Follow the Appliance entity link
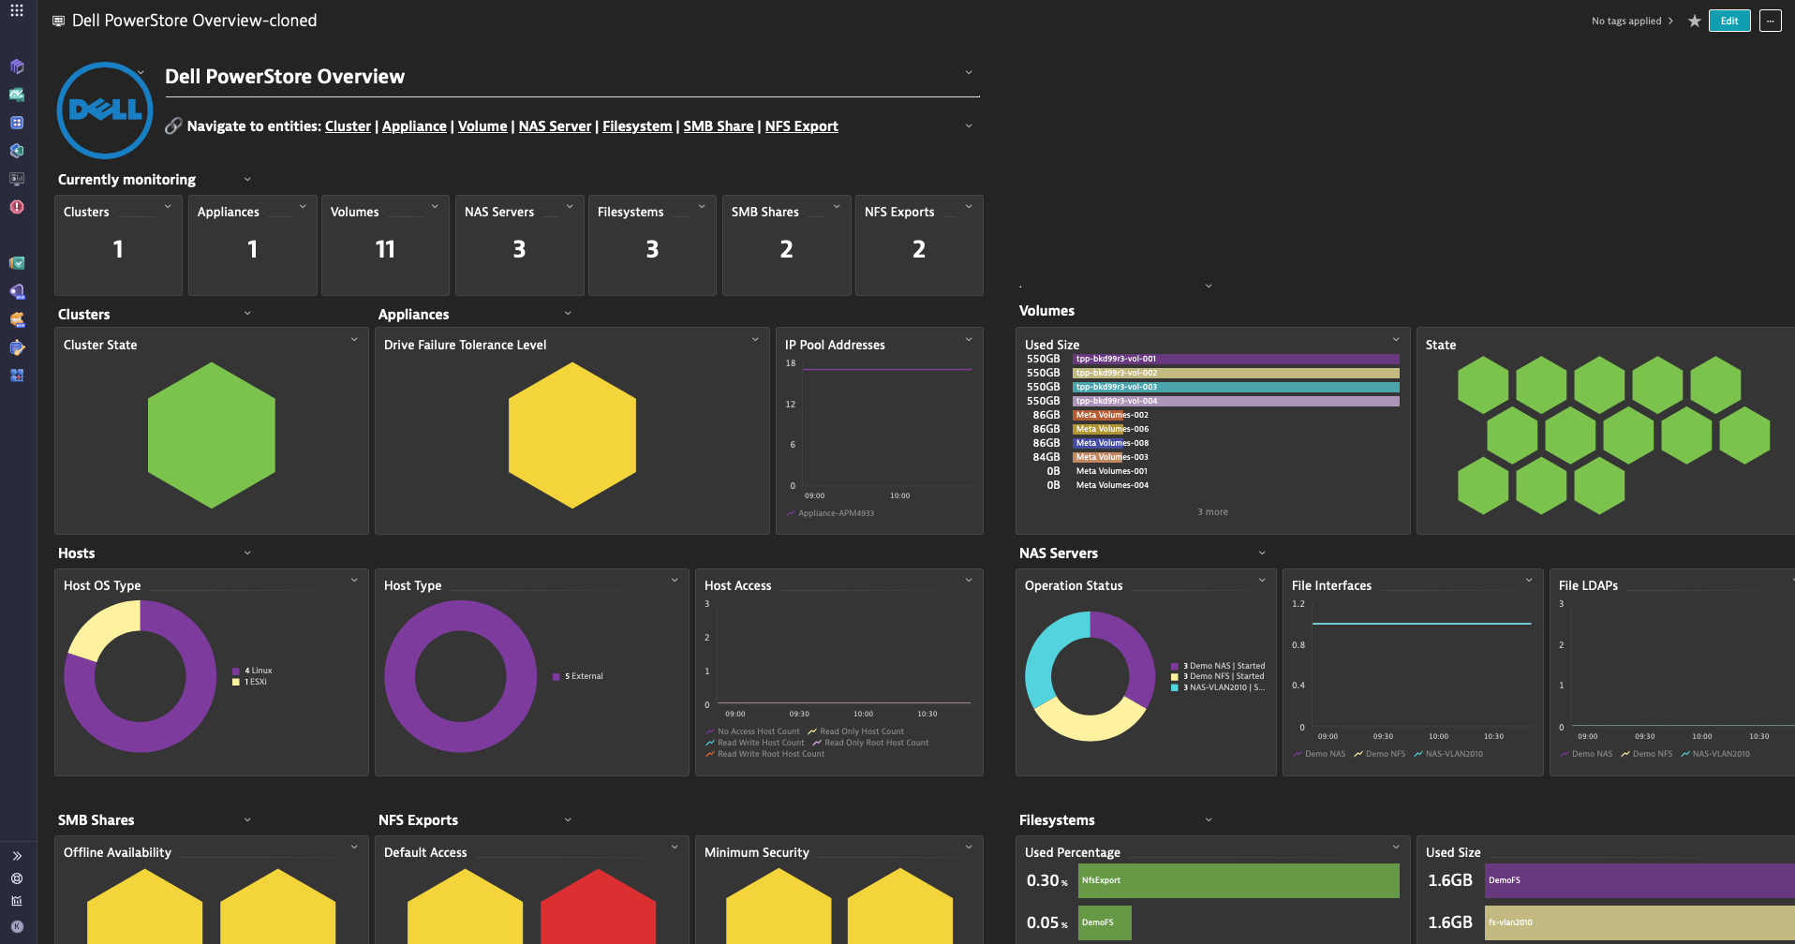Image resolution: width=1795 pixels, height=944 pixels. (x=414, y=126)
